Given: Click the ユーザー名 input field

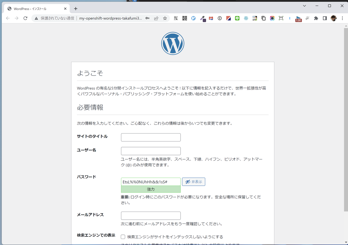Looking at the screenshot, I should pyautogui.click(x=151, y=151).
